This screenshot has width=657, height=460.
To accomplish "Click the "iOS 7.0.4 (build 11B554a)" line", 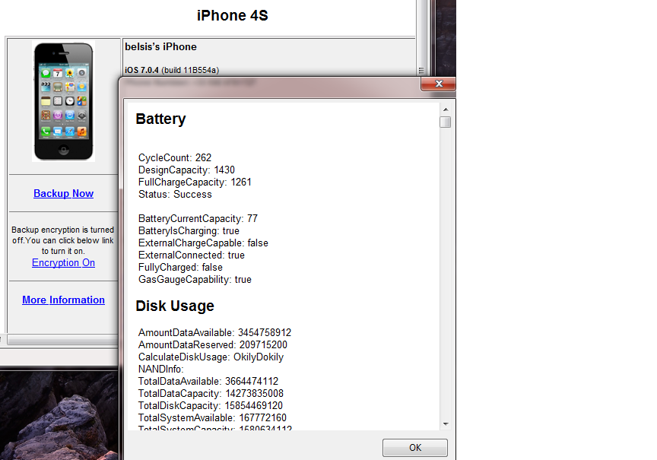I will click(172, 70).
